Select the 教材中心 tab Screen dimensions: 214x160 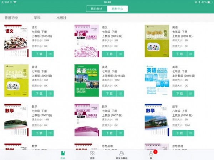coord(117,9)
